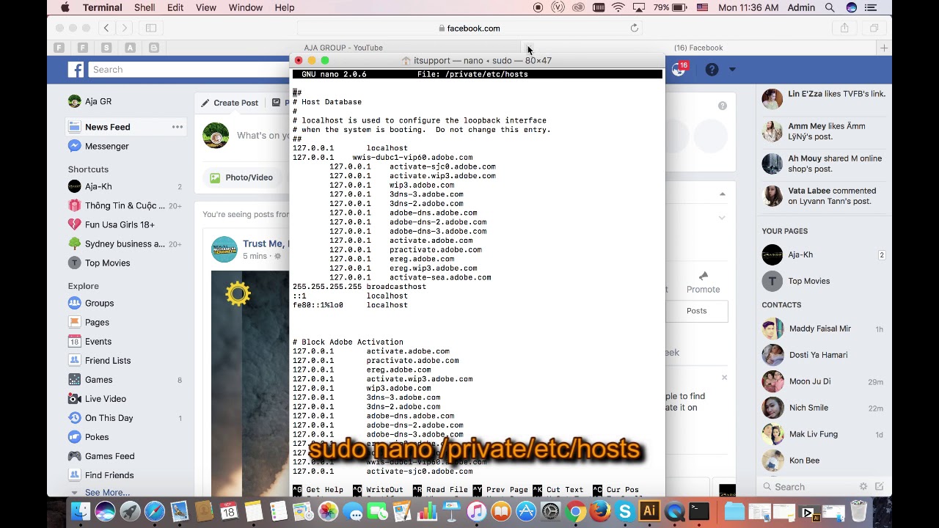Click Photo/Video button in composer
Viewport: 939px width, 528px height.
click(x=242, y=177)
